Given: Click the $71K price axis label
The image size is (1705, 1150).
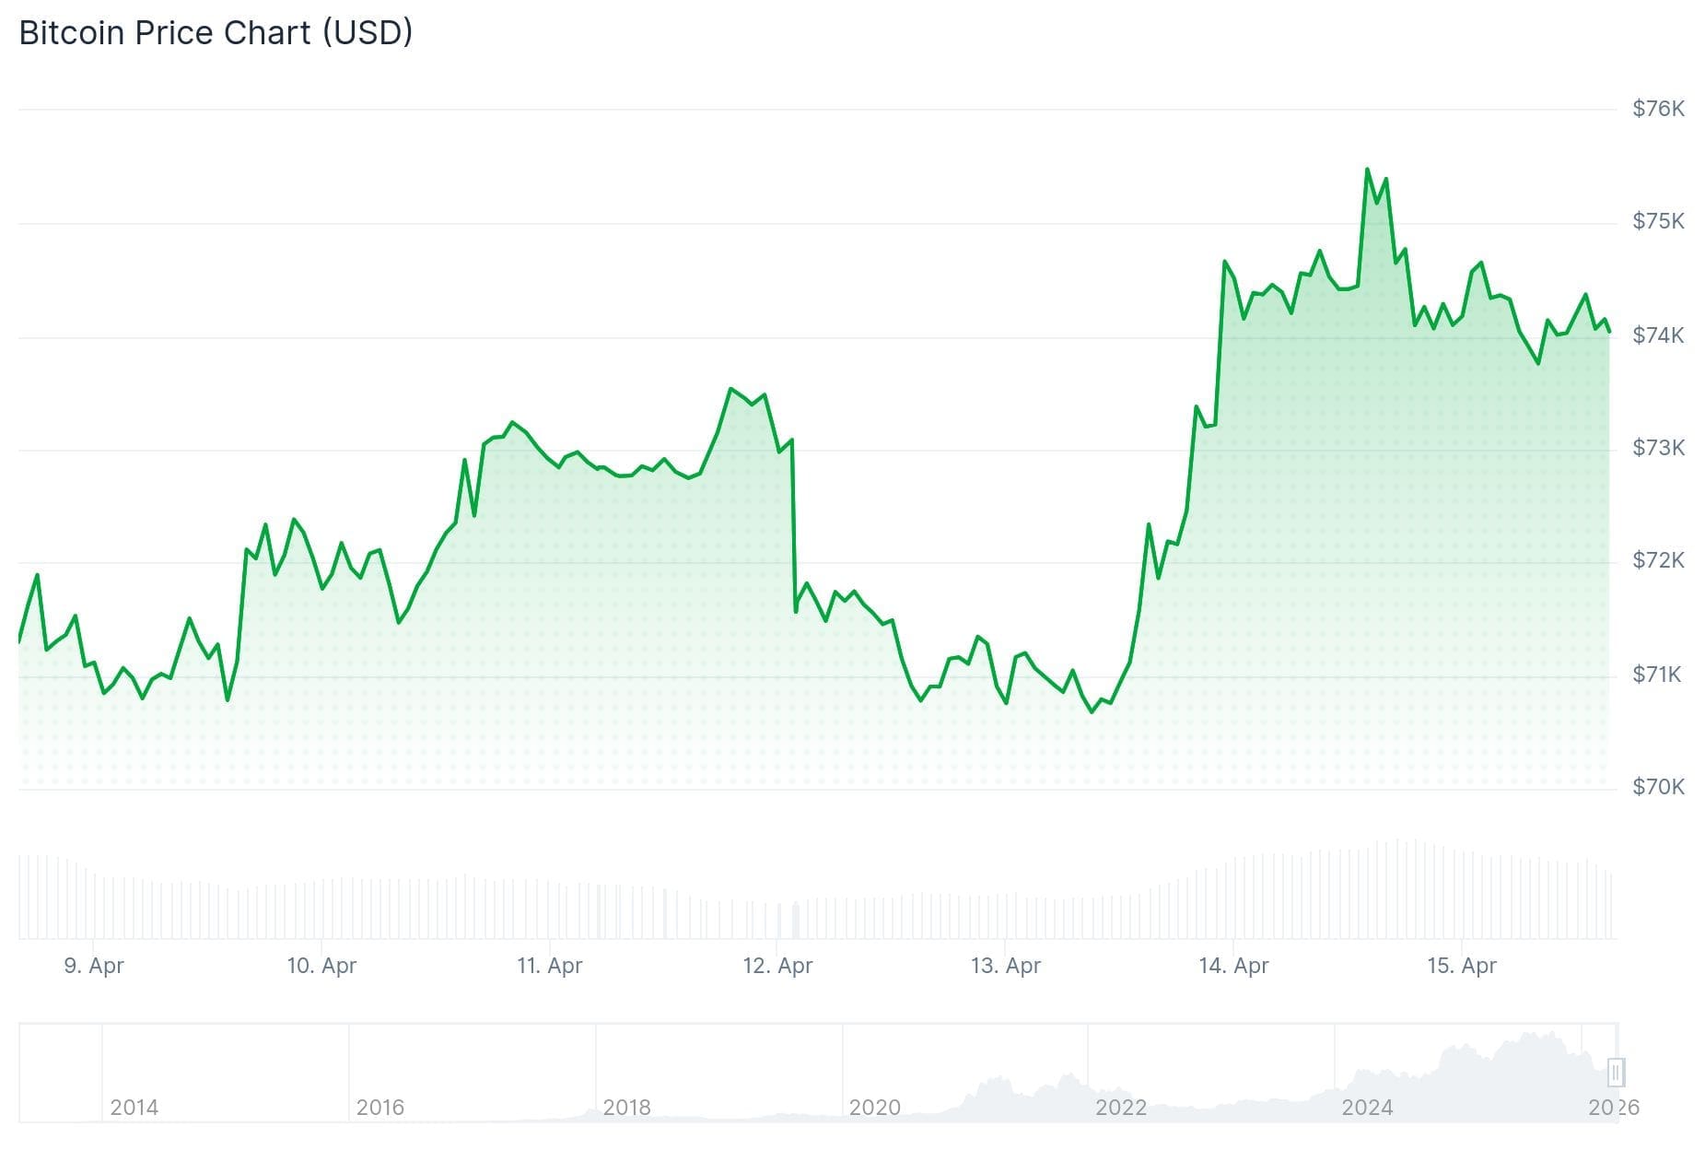Looking at the screenshot, I should pos(1658,675).
